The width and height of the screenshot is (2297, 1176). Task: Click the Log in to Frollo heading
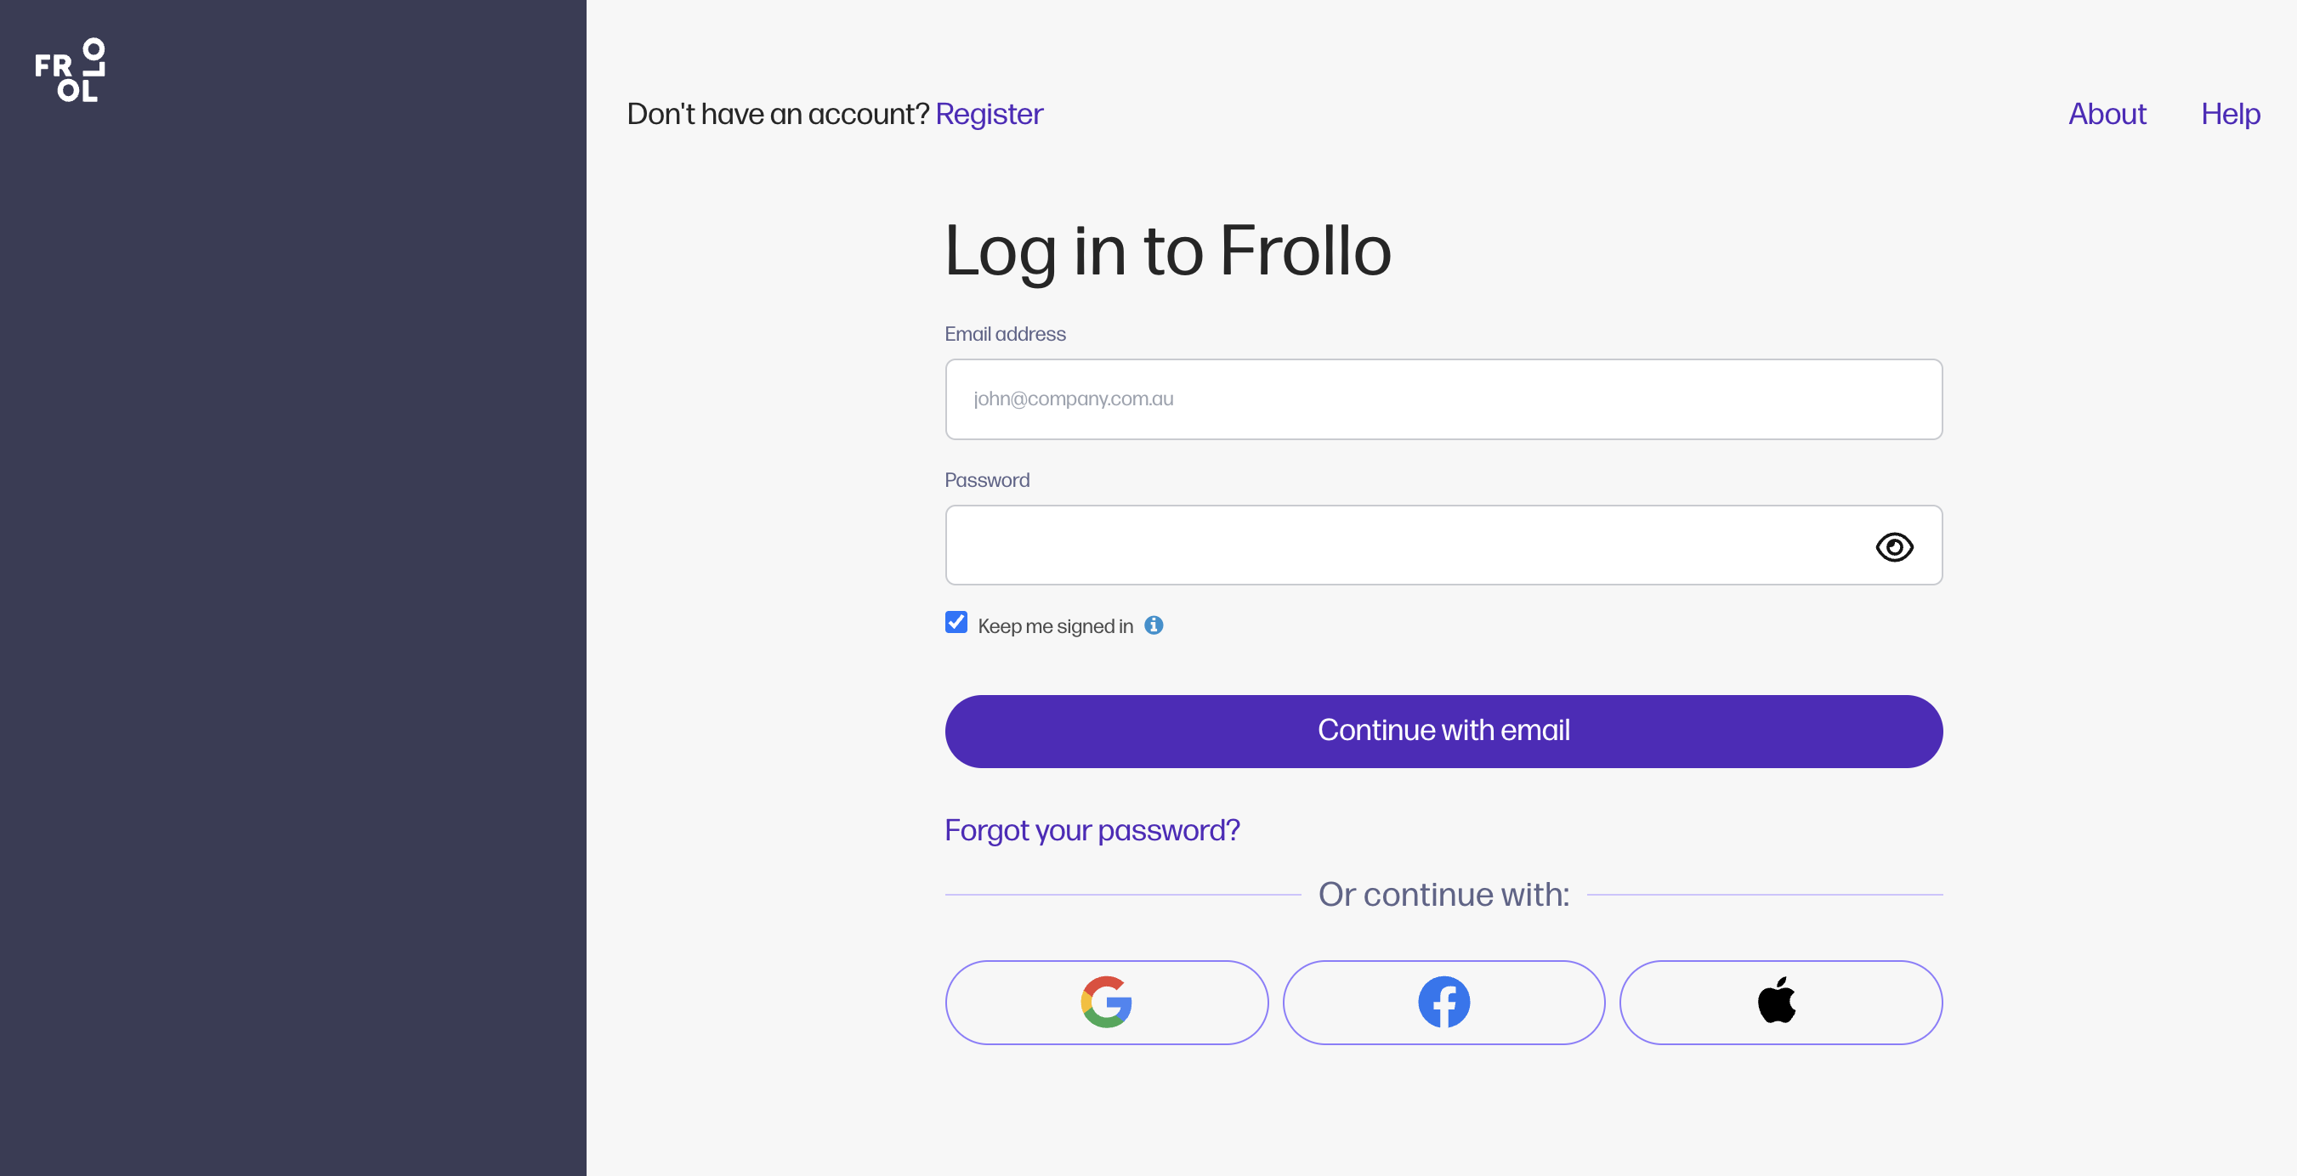point(1167,252)
